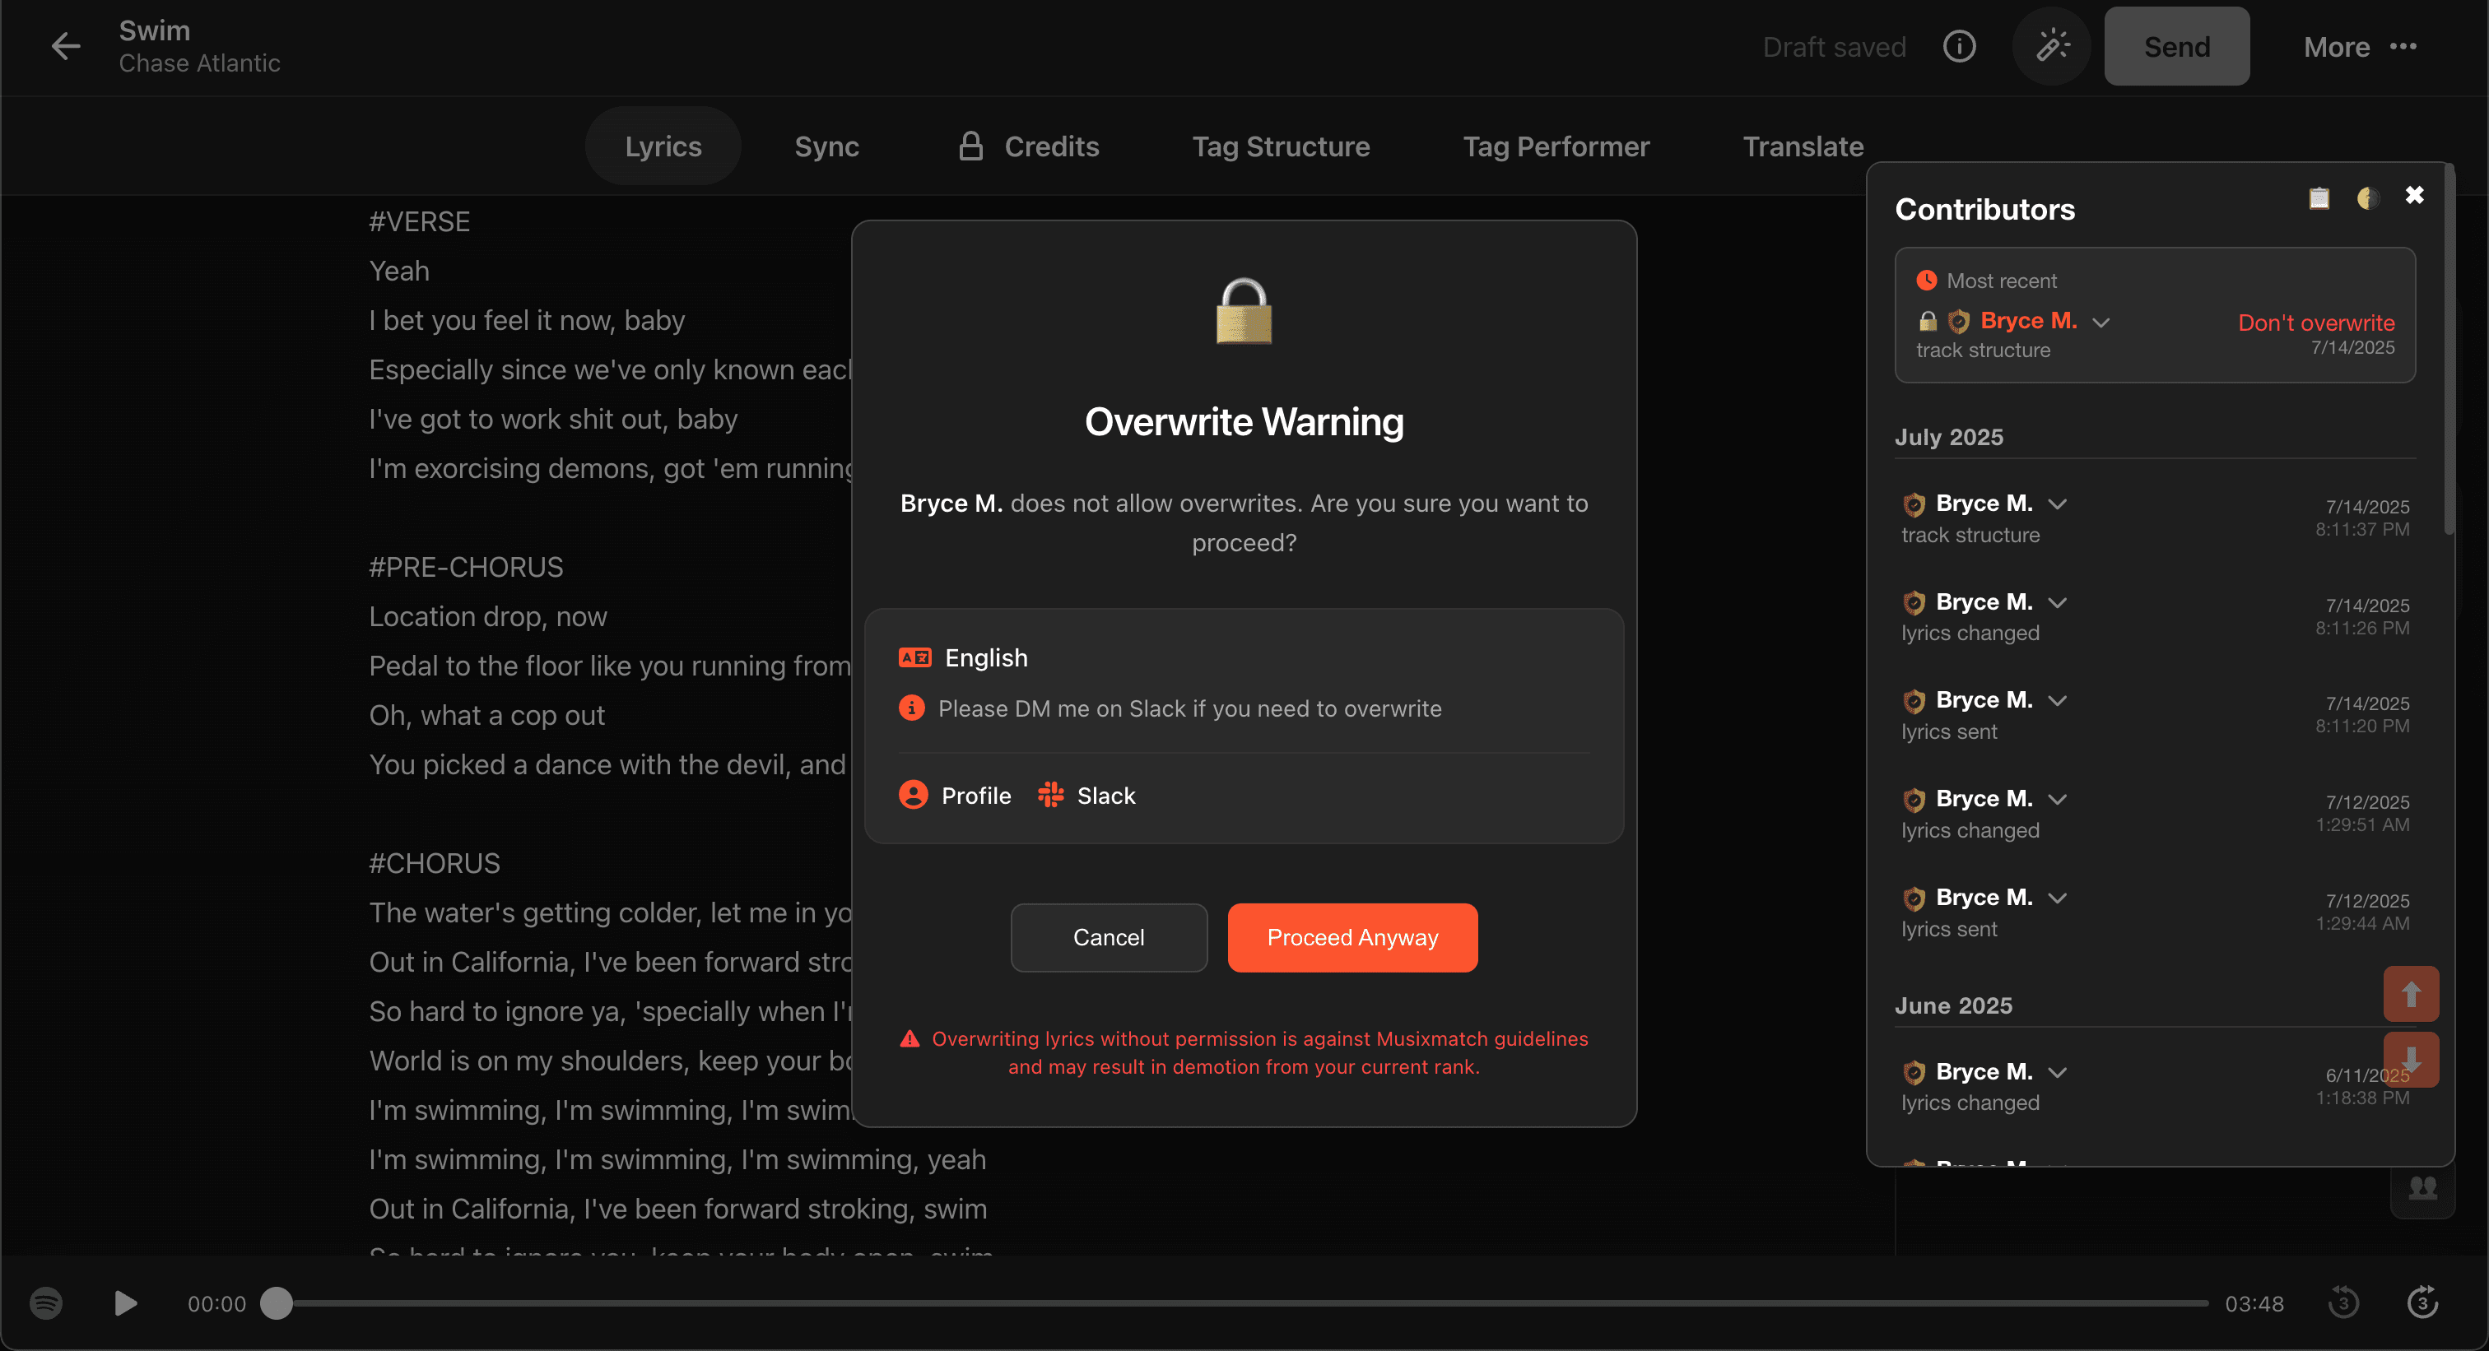The image size is (2489, 1351).
Task: Expand Bryce M. lyrics sent 1:29:44 AM
Action: tap(2057, 898)
